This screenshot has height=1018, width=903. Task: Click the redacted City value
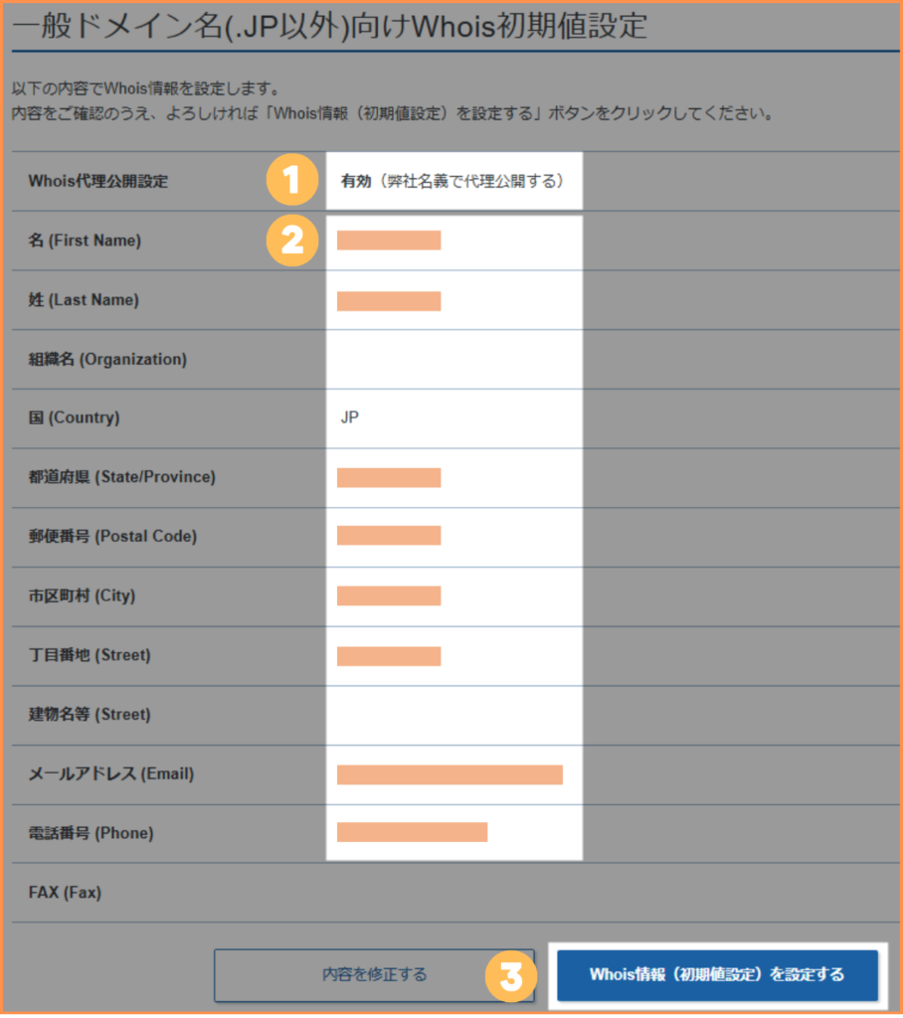coord(389,596)
